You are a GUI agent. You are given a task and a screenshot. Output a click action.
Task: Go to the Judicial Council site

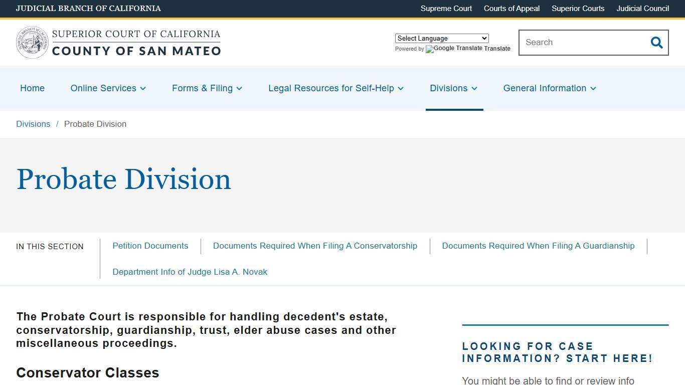click(x=642, y=9)
